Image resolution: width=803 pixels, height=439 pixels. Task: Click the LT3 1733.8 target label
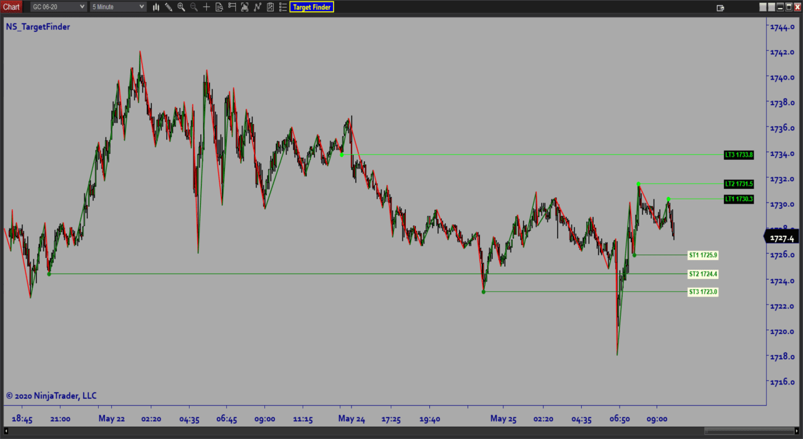pos(739,154)
